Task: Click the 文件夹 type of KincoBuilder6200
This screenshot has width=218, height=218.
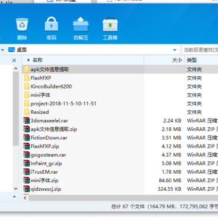Action: pyautogui.click(x=194, y=87)
